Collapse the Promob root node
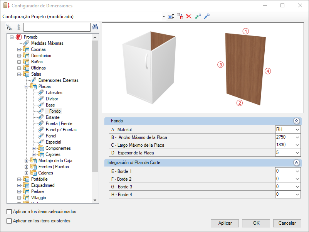 12,37
